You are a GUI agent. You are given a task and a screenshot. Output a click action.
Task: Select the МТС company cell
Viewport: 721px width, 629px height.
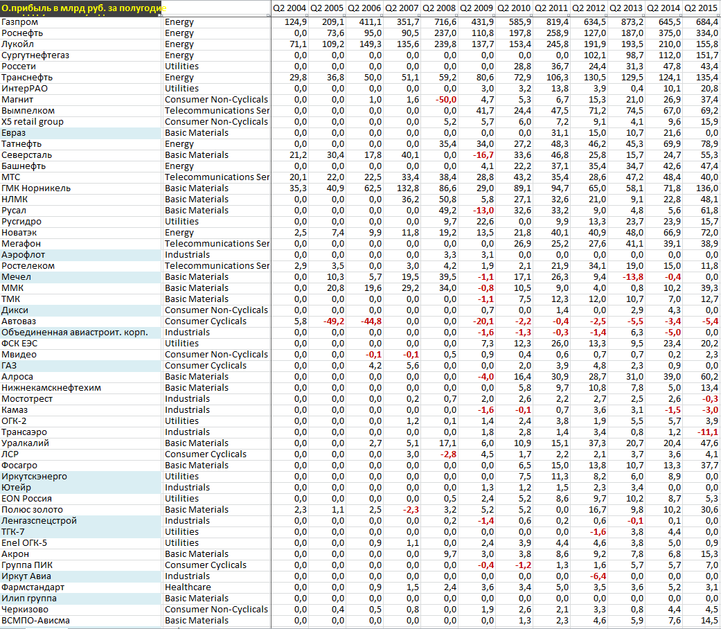coord(82,177)
